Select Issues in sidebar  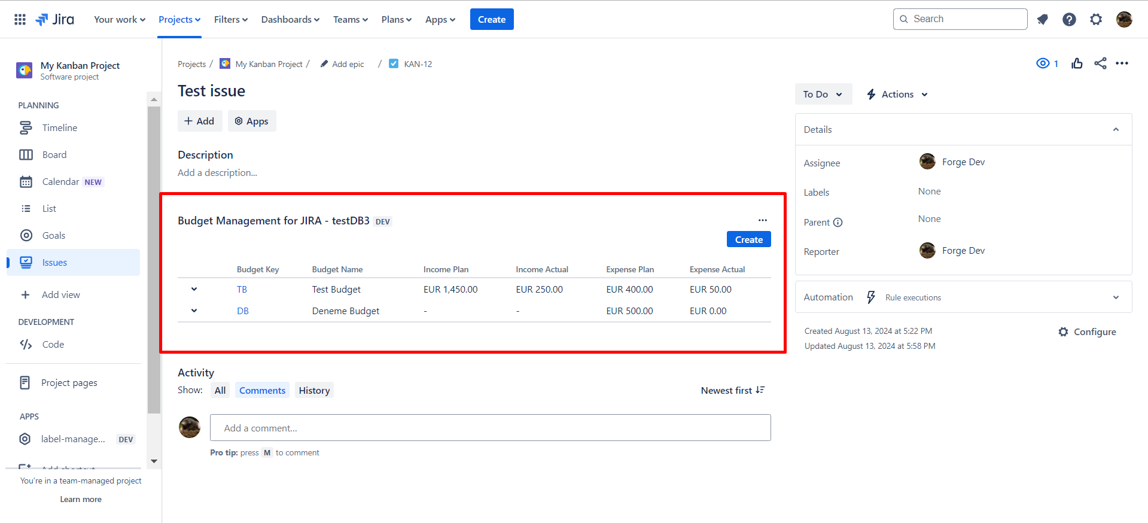[73, 263]
